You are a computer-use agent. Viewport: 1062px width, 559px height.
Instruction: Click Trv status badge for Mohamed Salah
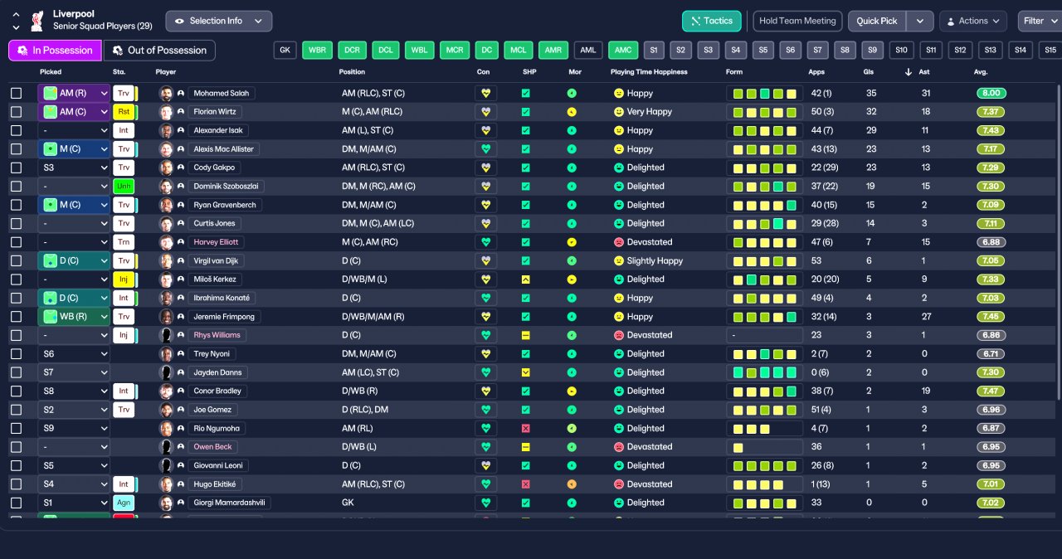pos(124,94)
